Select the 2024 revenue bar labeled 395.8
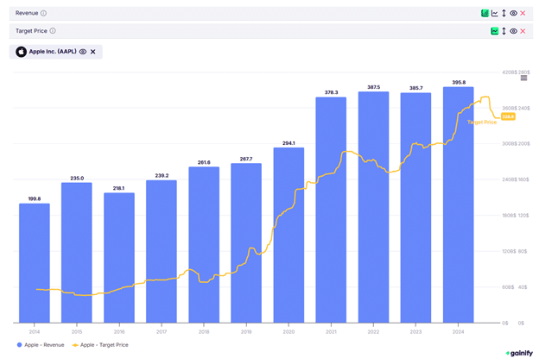The image size is (539, 358). pyautogui.click(x=458, y=204)
